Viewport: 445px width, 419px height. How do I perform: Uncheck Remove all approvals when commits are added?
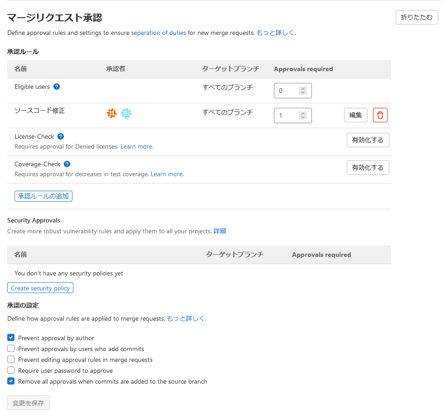(11, 381)
